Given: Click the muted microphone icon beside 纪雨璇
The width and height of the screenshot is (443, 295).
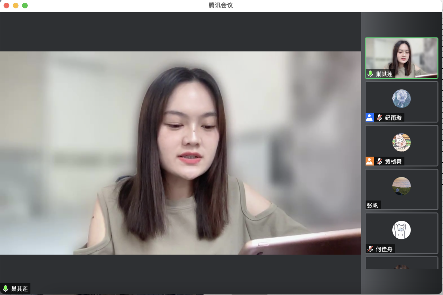Looking at the screenshot, I should coord(379,118).
